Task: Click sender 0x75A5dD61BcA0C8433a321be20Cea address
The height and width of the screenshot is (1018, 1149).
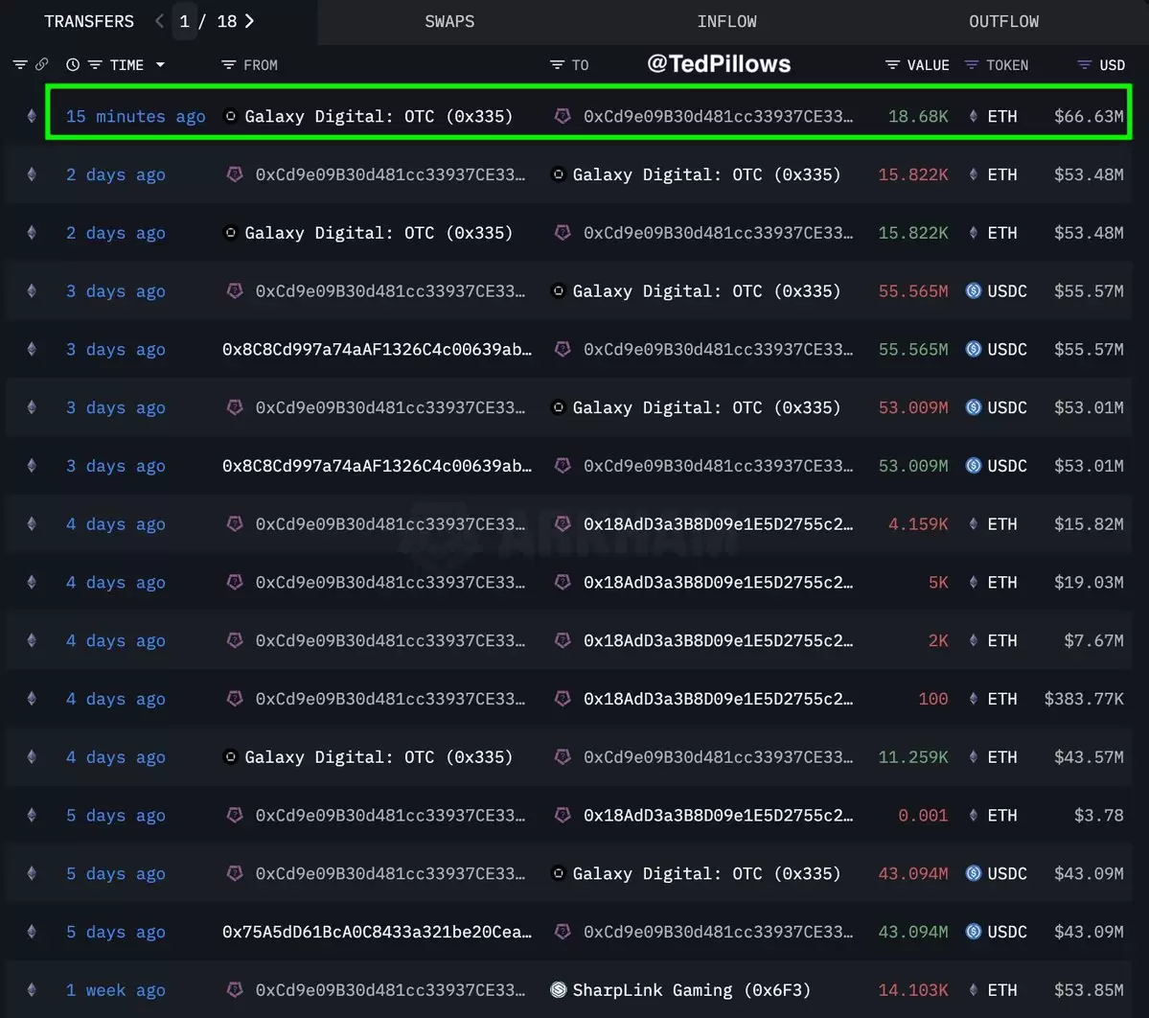Action: (378, 933)
